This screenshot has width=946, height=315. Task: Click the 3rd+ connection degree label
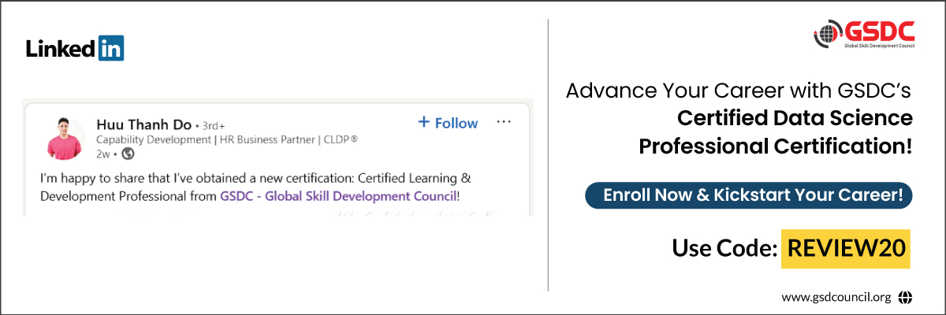pos(210,124)
